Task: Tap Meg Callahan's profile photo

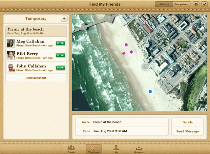Action: [11, 43]
